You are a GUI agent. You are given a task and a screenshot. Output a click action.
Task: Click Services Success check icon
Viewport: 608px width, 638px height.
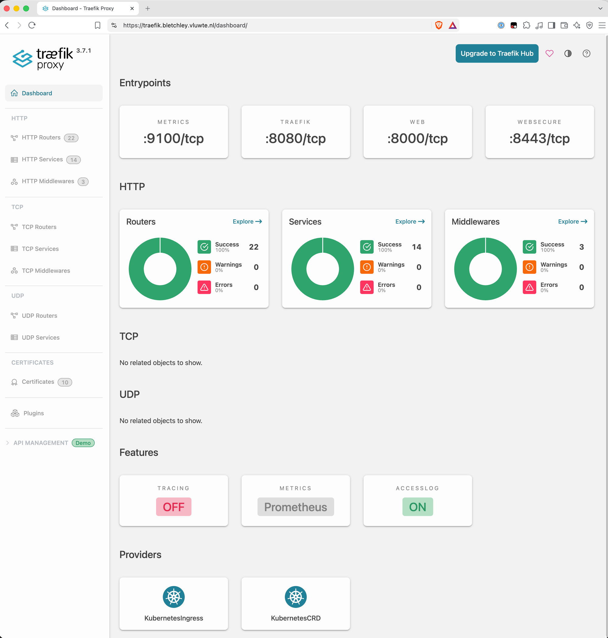[367, 247]
